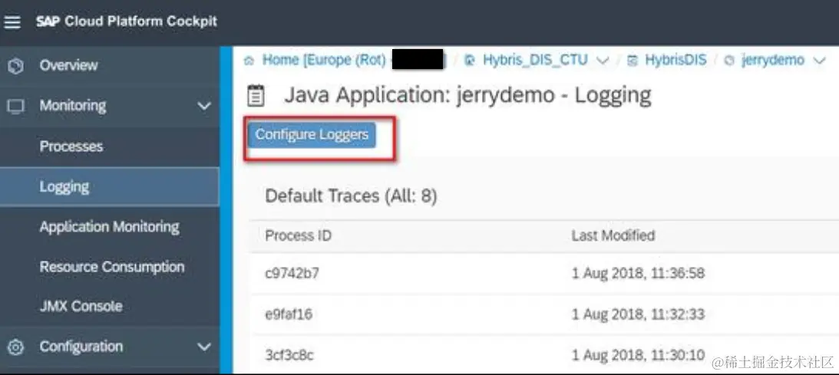This screenshot has height=375, width=839.
Task: Click the Configuration gear icon
Action: pos(16,347)
